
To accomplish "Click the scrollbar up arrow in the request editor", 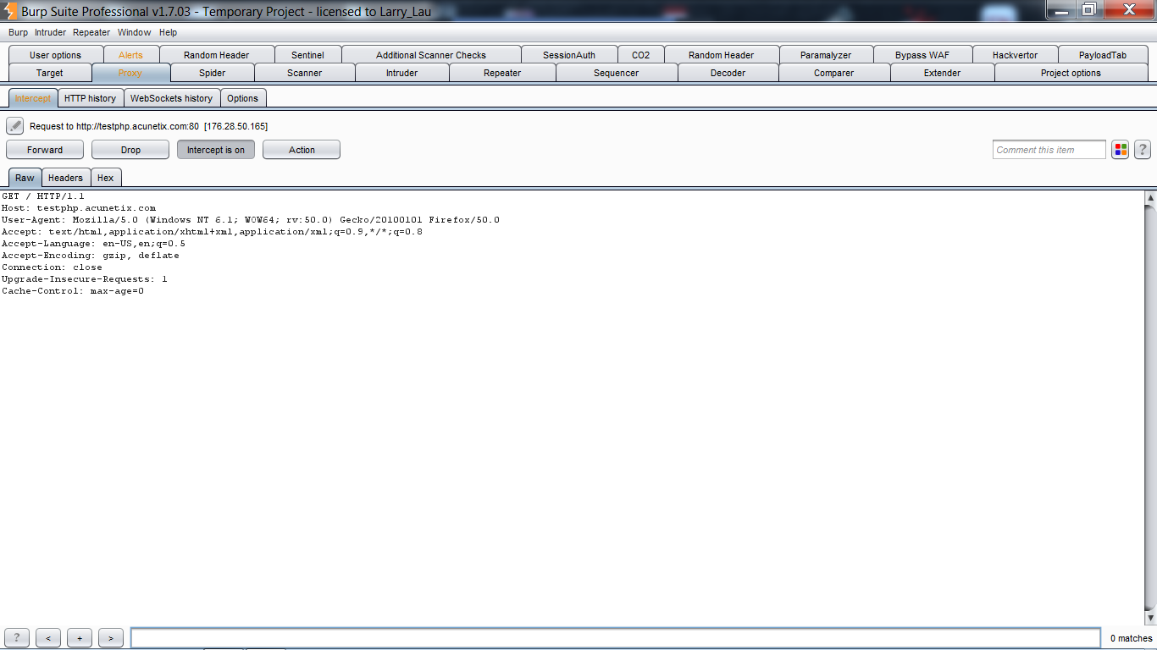I will (1150, 197).
